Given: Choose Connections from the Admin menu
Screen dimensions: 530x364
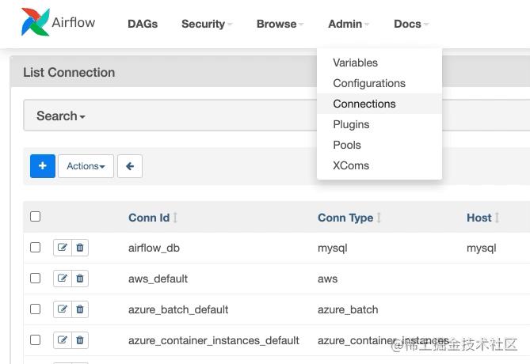Looking at the screenshot, I should (364, 104).
